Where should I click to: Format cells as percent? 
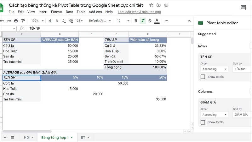click(57, 21)
